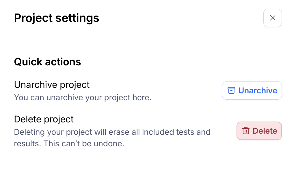Click the Project settings title
The height and width of the screenshot is (178, 294).
click(x=57, y=18)
